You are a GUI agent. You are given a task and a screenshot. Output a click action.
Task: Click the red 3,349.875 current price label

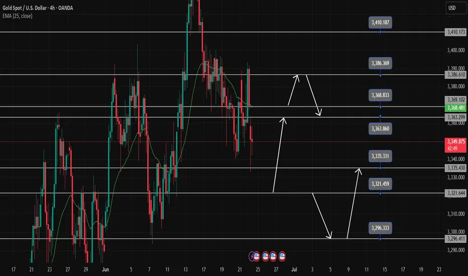tap(456, 142)
